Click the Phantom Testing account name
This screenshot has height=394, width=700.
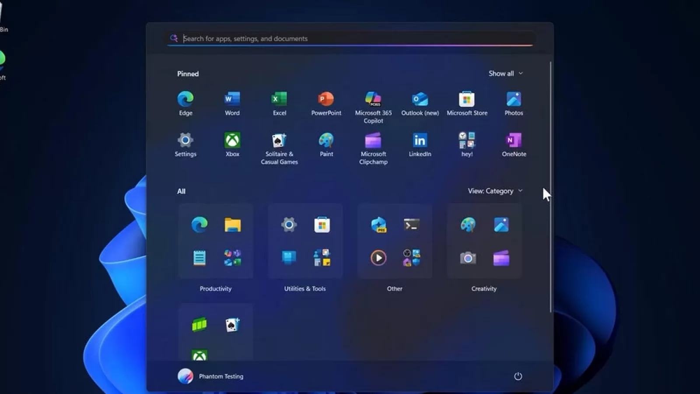tap(220, 376)
